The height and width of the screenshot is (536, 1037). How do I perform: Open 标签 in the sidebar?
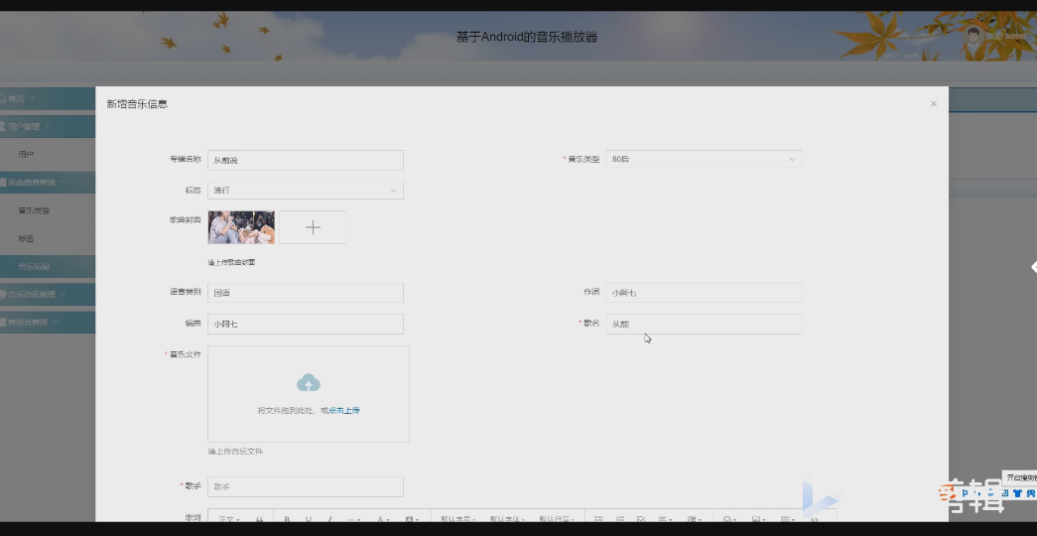27,238
